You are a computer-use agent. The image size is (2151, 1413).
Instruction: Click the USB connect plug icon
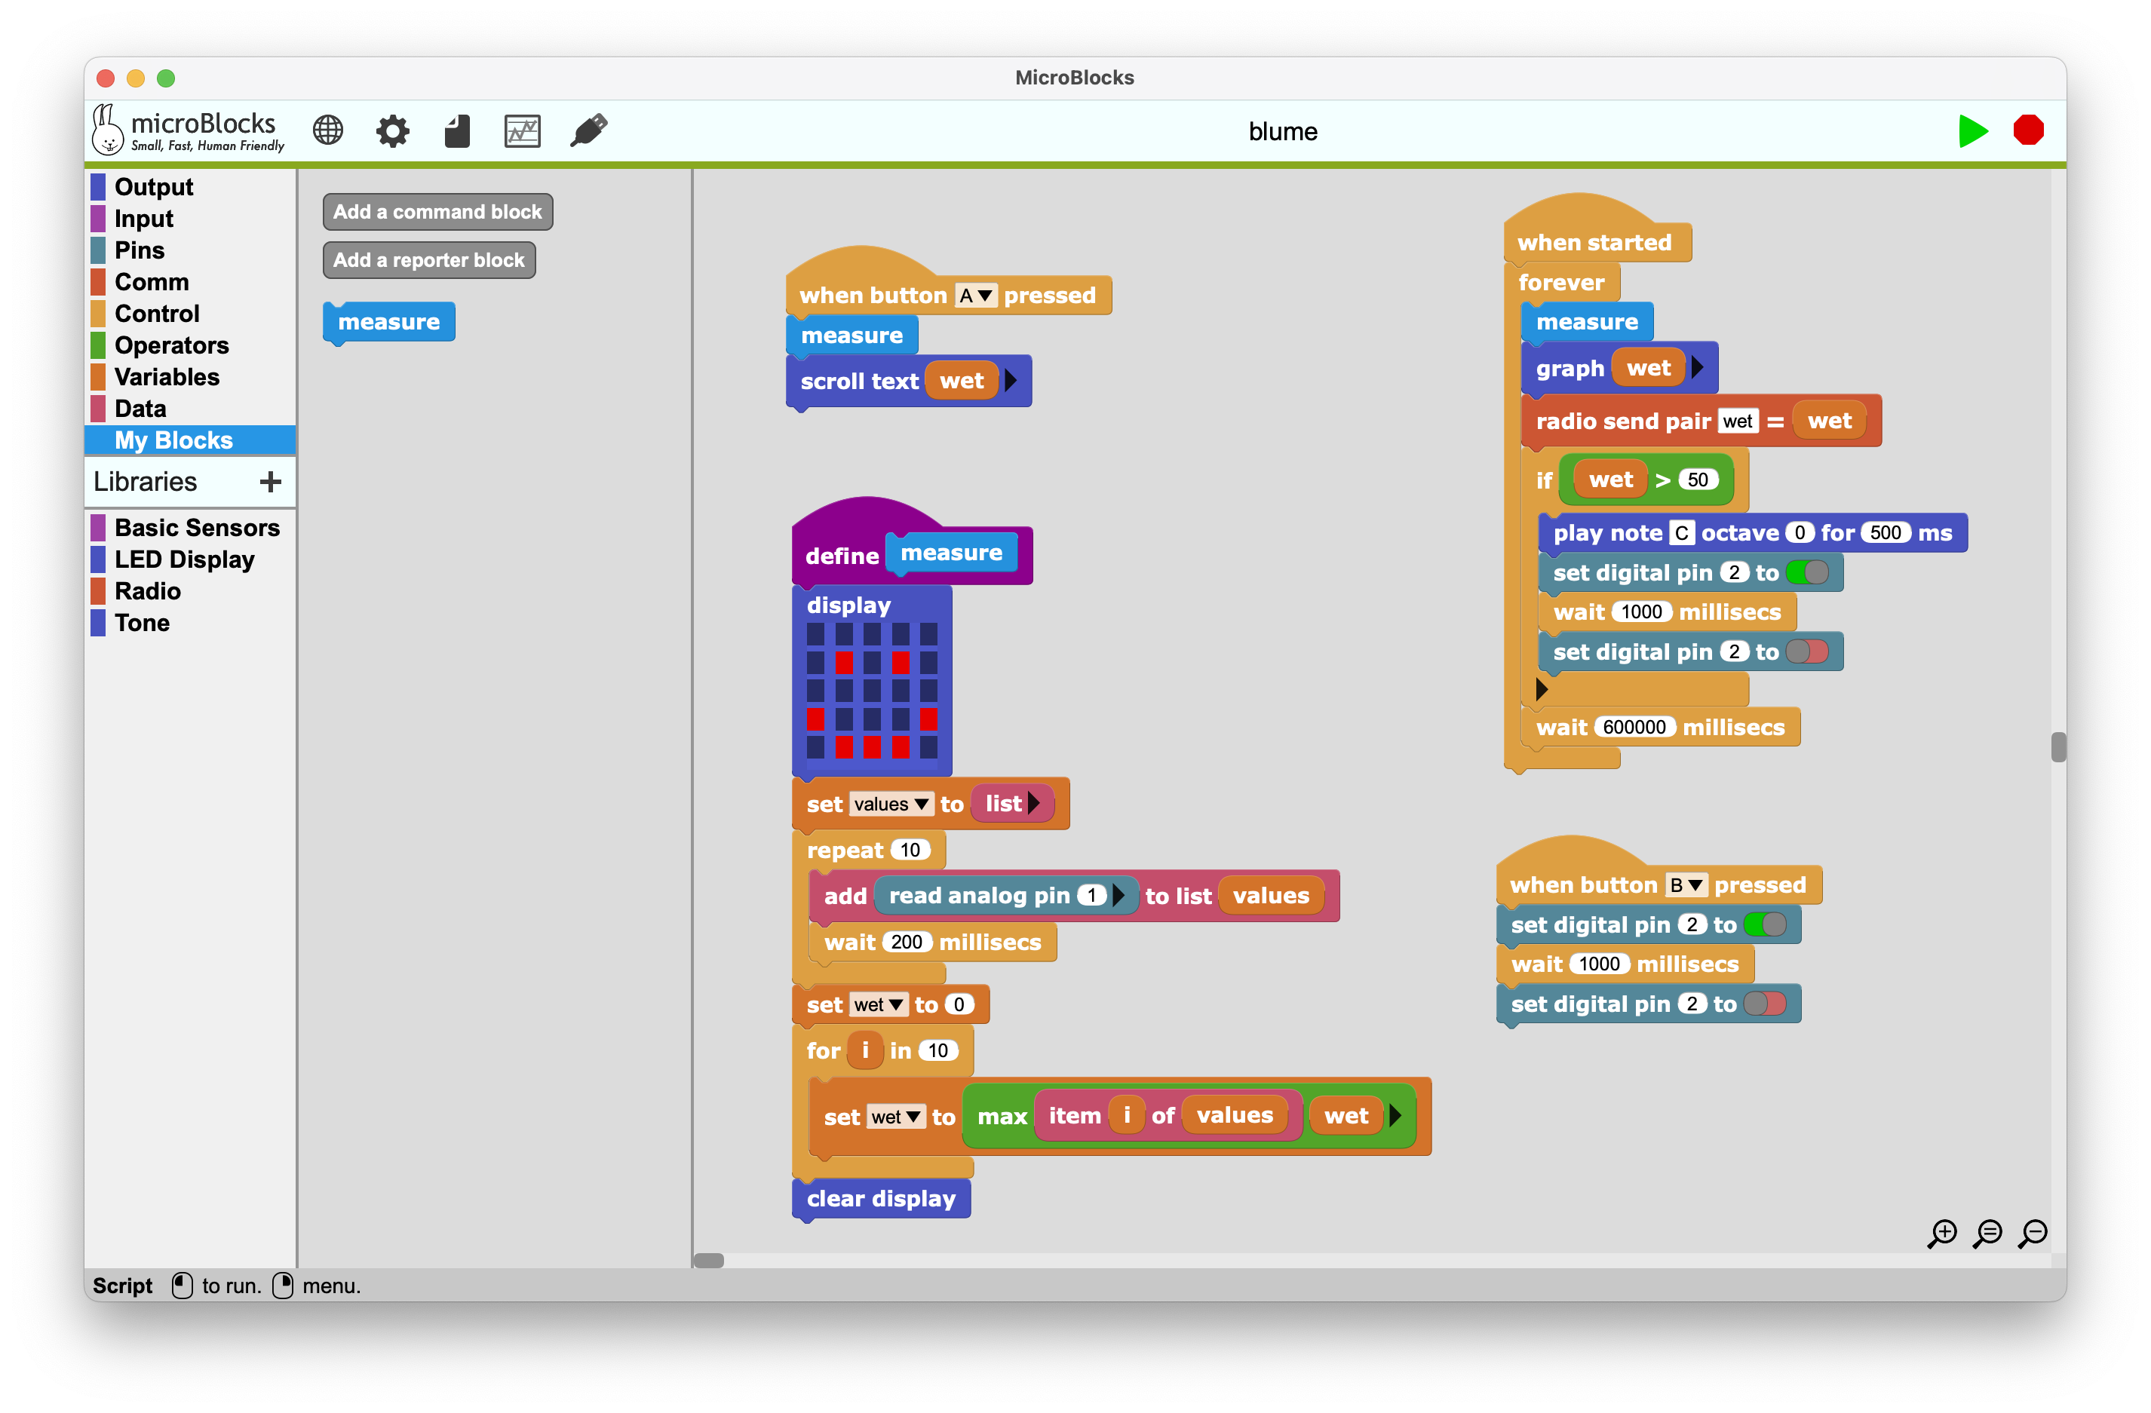tap(588, 131)
